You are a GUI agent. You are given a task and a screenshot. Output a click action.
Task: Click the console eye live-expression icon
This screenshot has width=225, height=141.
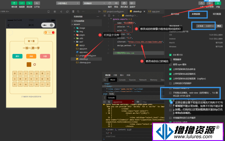point(138,102)
